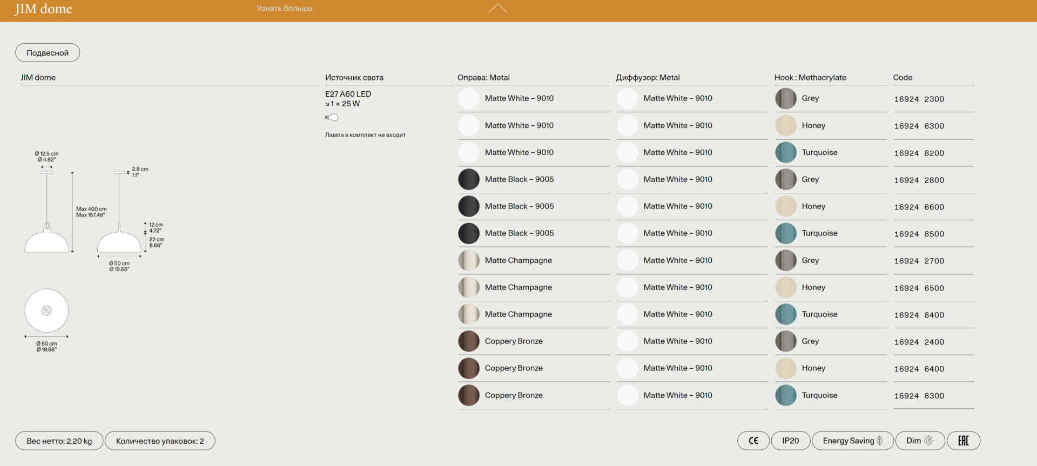Click the IP20 rating badge
This screenshot has width=1037, height=466.
[790, 441]
